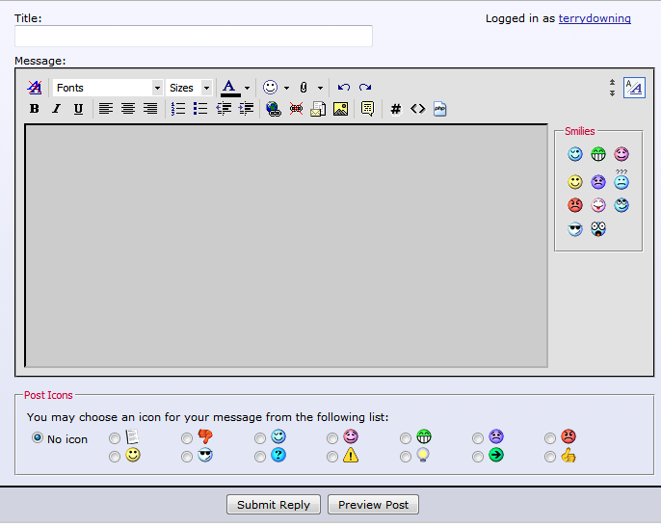Open the smilies toolbar face icon

click(x=270, y=88)
